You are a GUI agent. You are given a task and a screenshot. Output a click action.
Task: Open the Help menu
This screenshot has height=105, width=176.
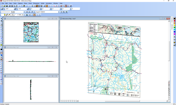[61, 3]
